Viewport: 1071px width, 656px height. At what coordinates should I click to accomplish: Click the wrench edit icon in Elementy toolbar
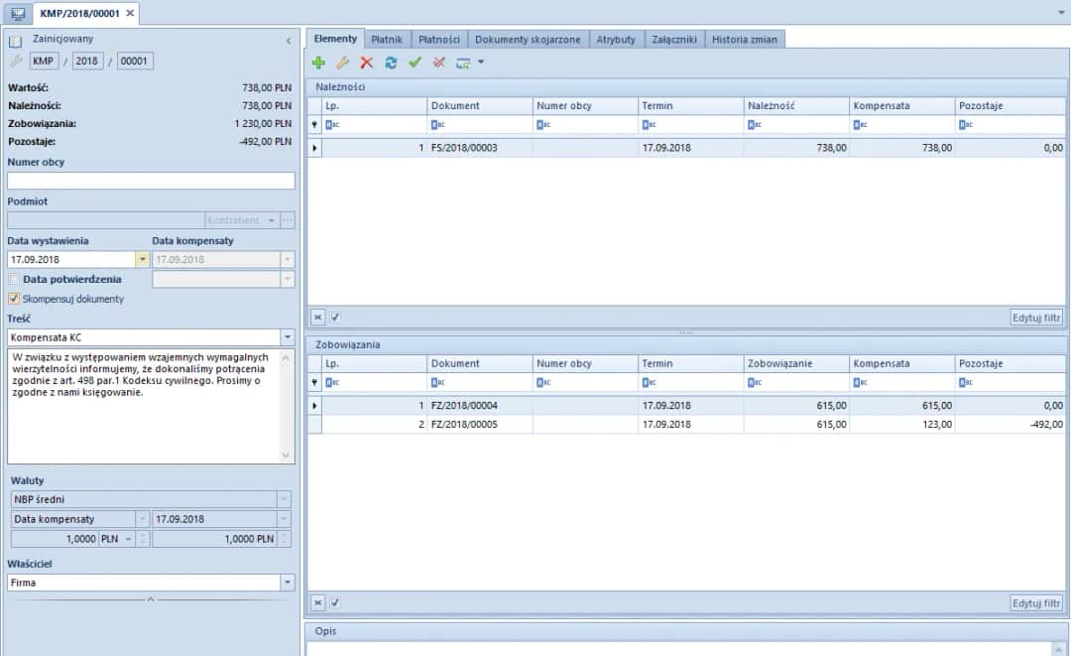point(342,63)
